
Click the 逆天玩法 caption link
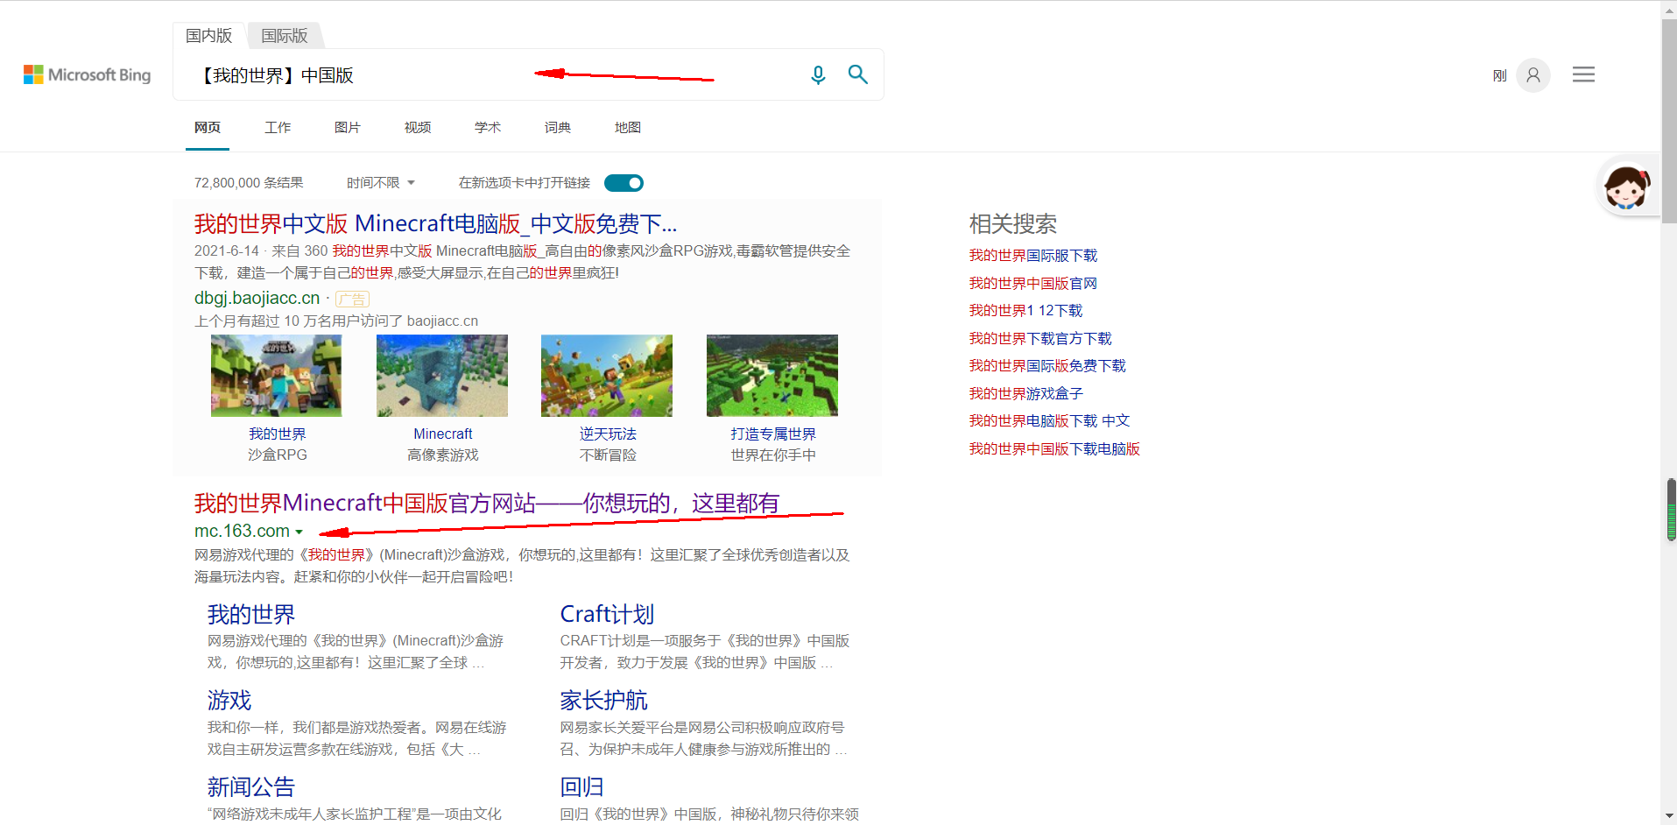608,434
